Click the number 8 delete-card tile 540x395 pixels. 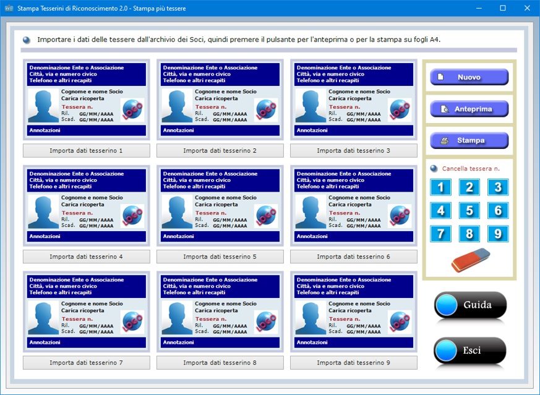[469, 234]
